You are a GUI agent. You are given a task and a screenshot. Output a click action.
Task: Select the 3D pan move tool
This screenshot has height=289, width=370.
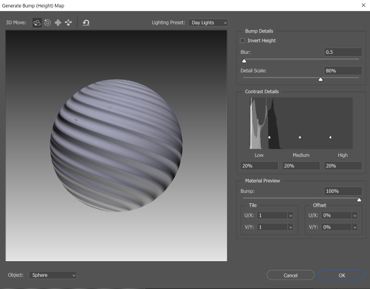(x=58, y=23)
